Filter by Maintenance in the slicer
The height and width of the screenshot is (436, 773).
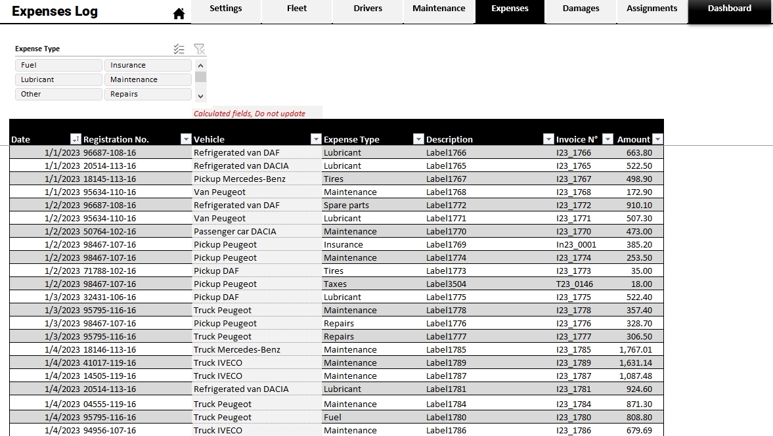tap(148, 79)
